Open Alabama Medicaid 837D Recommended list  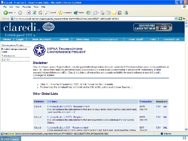tap(68, 107)
